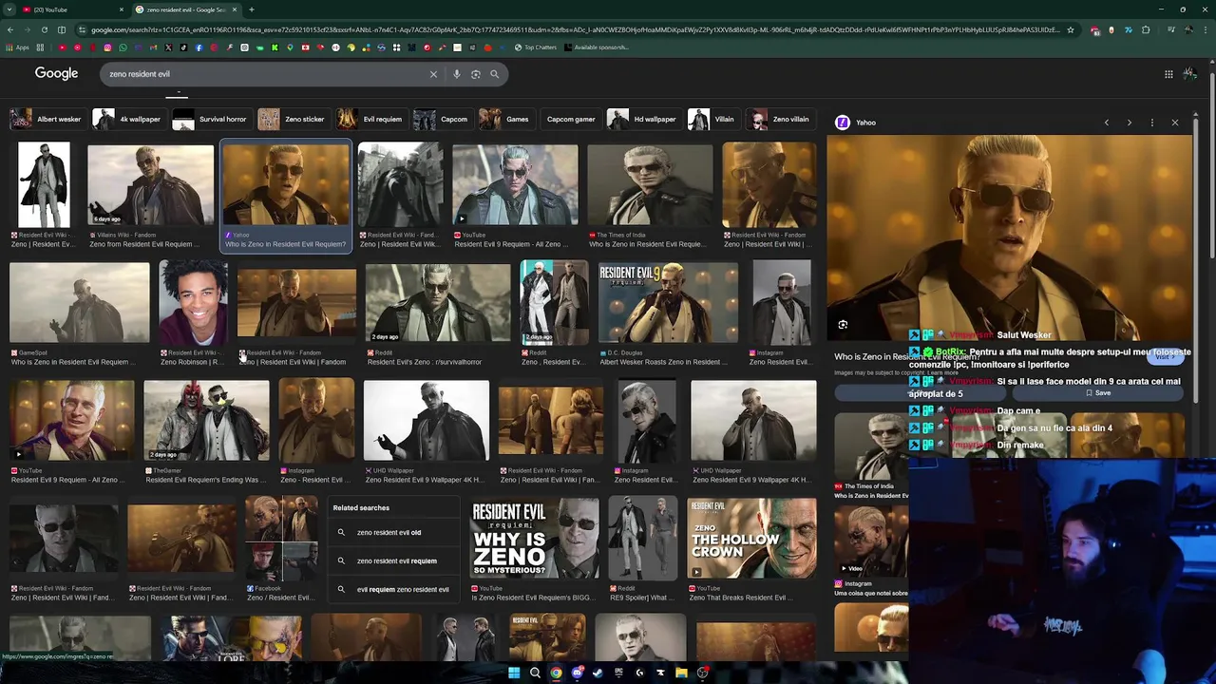Close the Yahoo image preview panel
The image size is (1216, 684).
tap(1175, 123)
